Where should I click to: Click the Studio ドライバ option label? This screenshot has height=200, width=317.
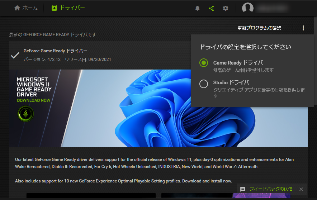click(x=231, y=82)
